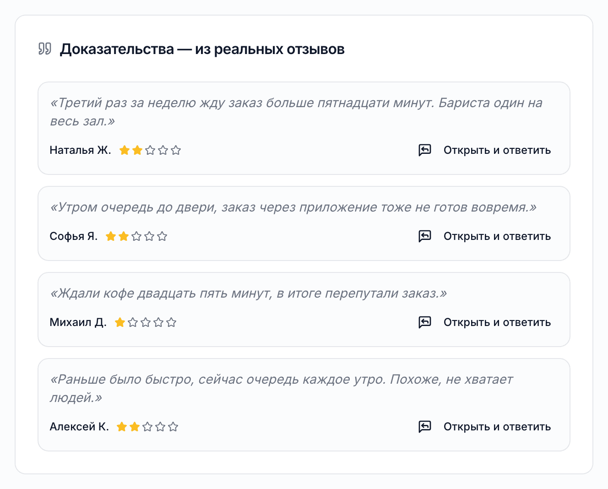Select the quote "Ждали кофе двадцать пять минут…"
The width and height of the screenshot is (608, 489).
tap(248, 293)
